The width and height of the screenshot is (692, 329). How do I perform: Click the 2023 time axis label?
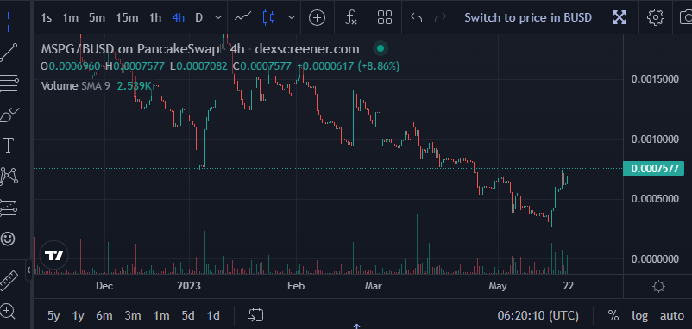click(x=189, y=286)
